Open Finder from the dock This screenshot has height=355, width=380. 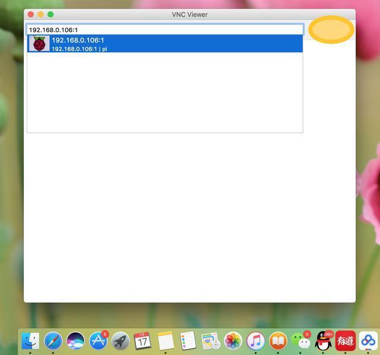click(x=30, y=341)
